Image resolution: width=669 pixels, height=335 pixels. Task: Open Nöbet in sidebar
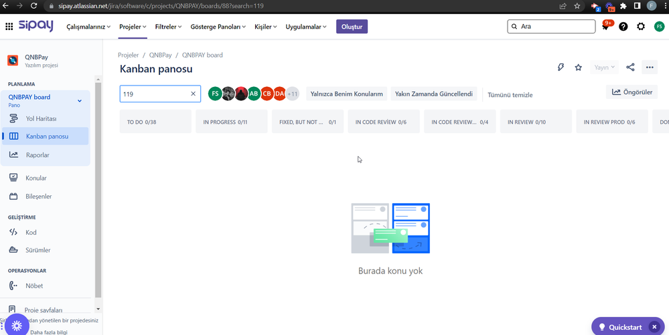(x=46, y=286)
